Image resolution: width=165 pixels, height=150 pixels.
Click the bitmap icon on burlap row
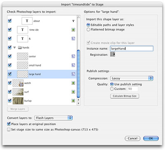(73, 100)
